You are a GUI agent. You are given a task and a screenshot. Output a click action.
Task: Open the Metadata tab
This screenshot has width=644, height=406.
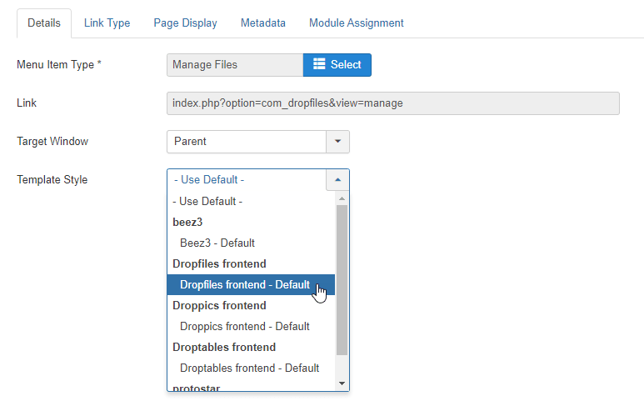tap(262, 23)
